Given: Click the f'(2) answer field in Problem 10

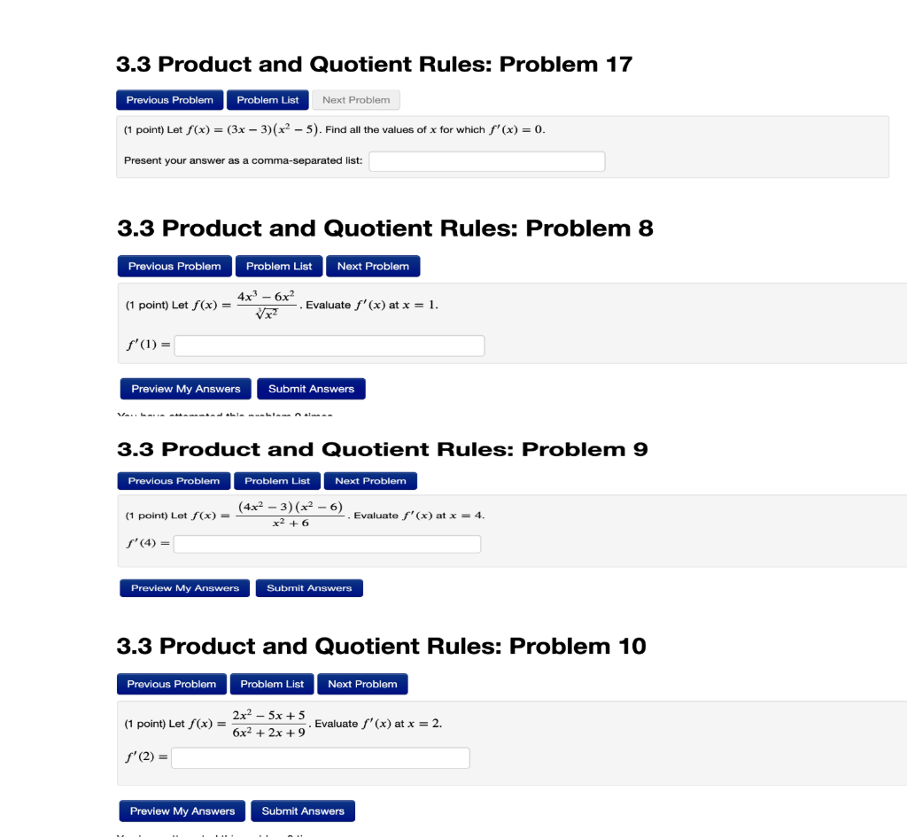Looking at the screenshot, I should click(321, 757).
